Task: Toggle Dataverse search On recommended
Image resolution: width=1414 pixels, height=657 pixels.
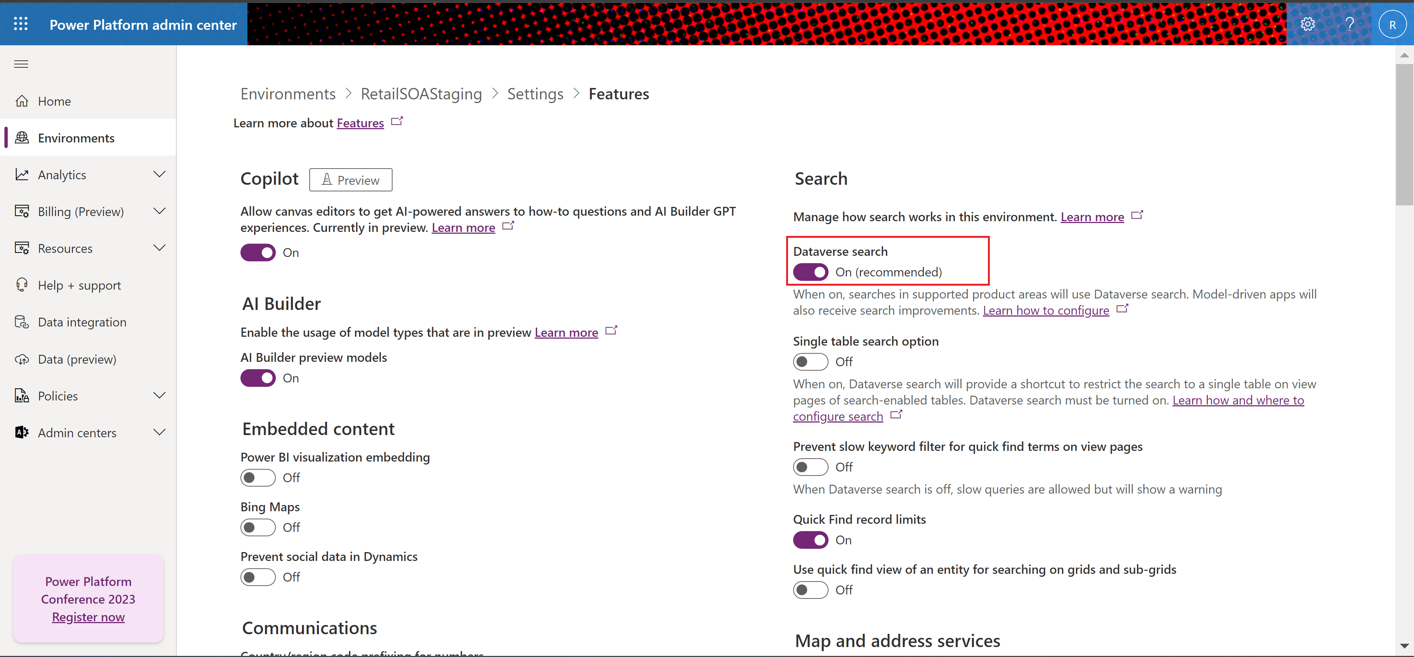Action: click(x=810, y=272)
